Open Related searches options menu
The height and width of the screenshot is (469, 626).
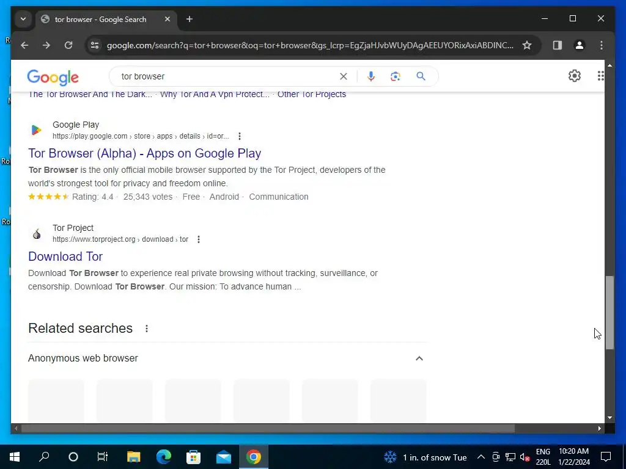[x=147, y=329]
